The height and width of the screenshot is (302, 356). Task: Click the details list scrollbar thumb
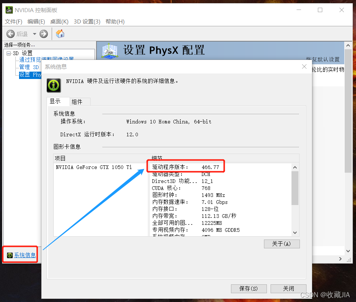tap(295, 188)
